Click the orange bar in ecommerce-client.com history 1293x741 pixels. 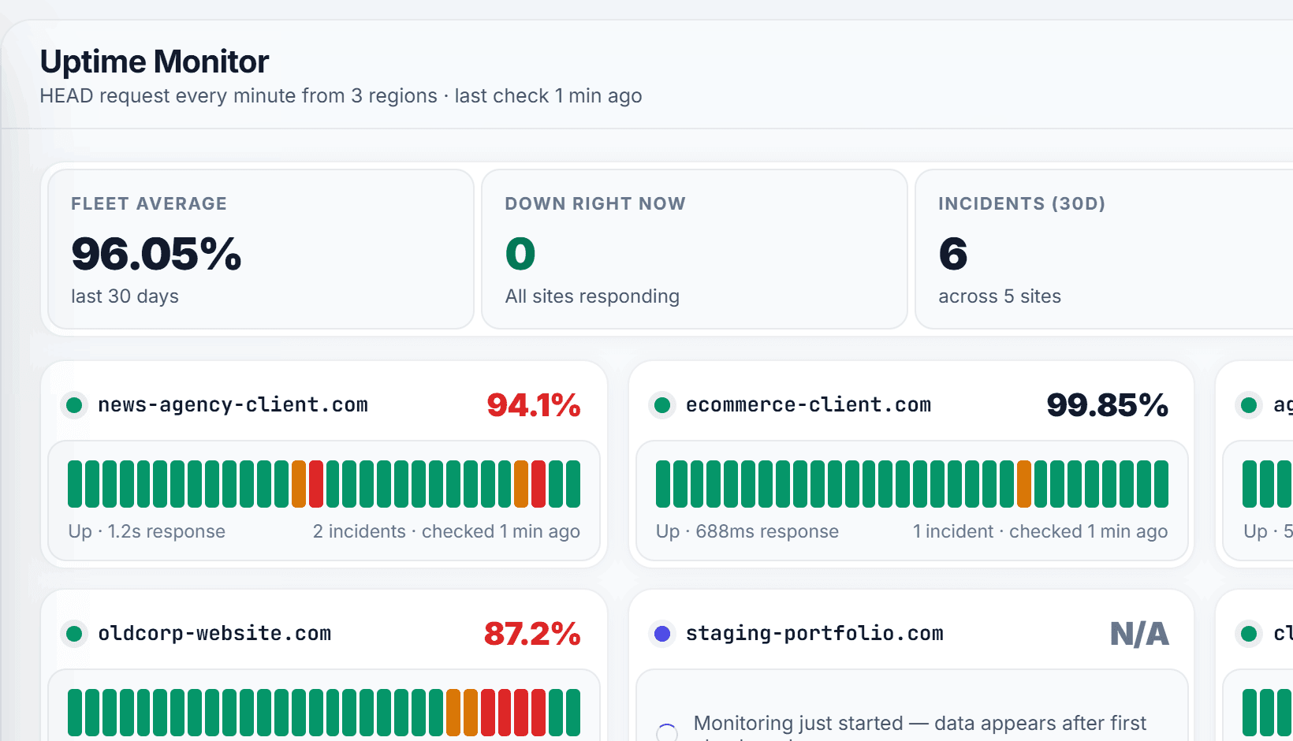(1024, 484)
